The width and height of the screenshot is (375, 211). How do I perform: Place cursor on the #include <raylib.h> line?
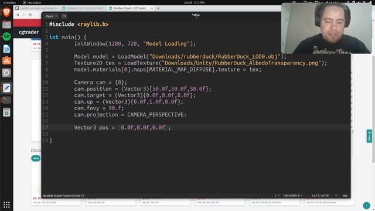[79, 25]
